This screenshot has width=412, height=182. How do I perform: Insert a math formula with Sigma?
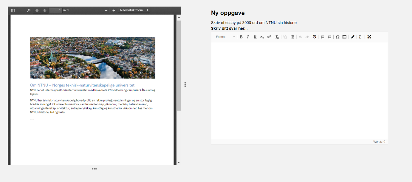(x=360, y=37)
